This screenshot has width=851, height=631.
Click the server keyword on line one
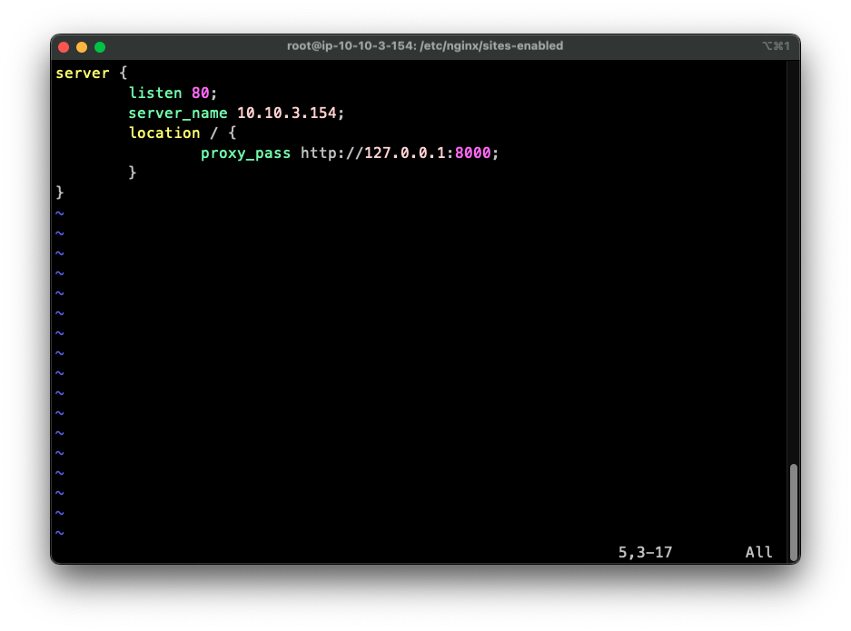click(x=83, y=73)
